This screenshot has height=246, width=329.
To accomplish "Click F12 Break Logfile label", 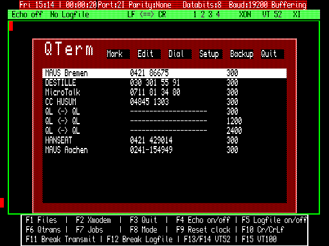I will pyautogui.click(x=139, y=240).
